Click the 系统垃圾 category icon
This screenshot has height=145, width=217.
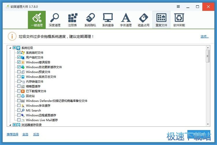(x=18, y=48)
